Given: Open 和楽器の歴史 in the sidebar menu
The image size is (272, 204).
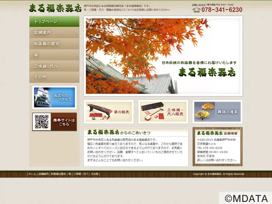Looking at the screenshot, I should tap(54, 44).
